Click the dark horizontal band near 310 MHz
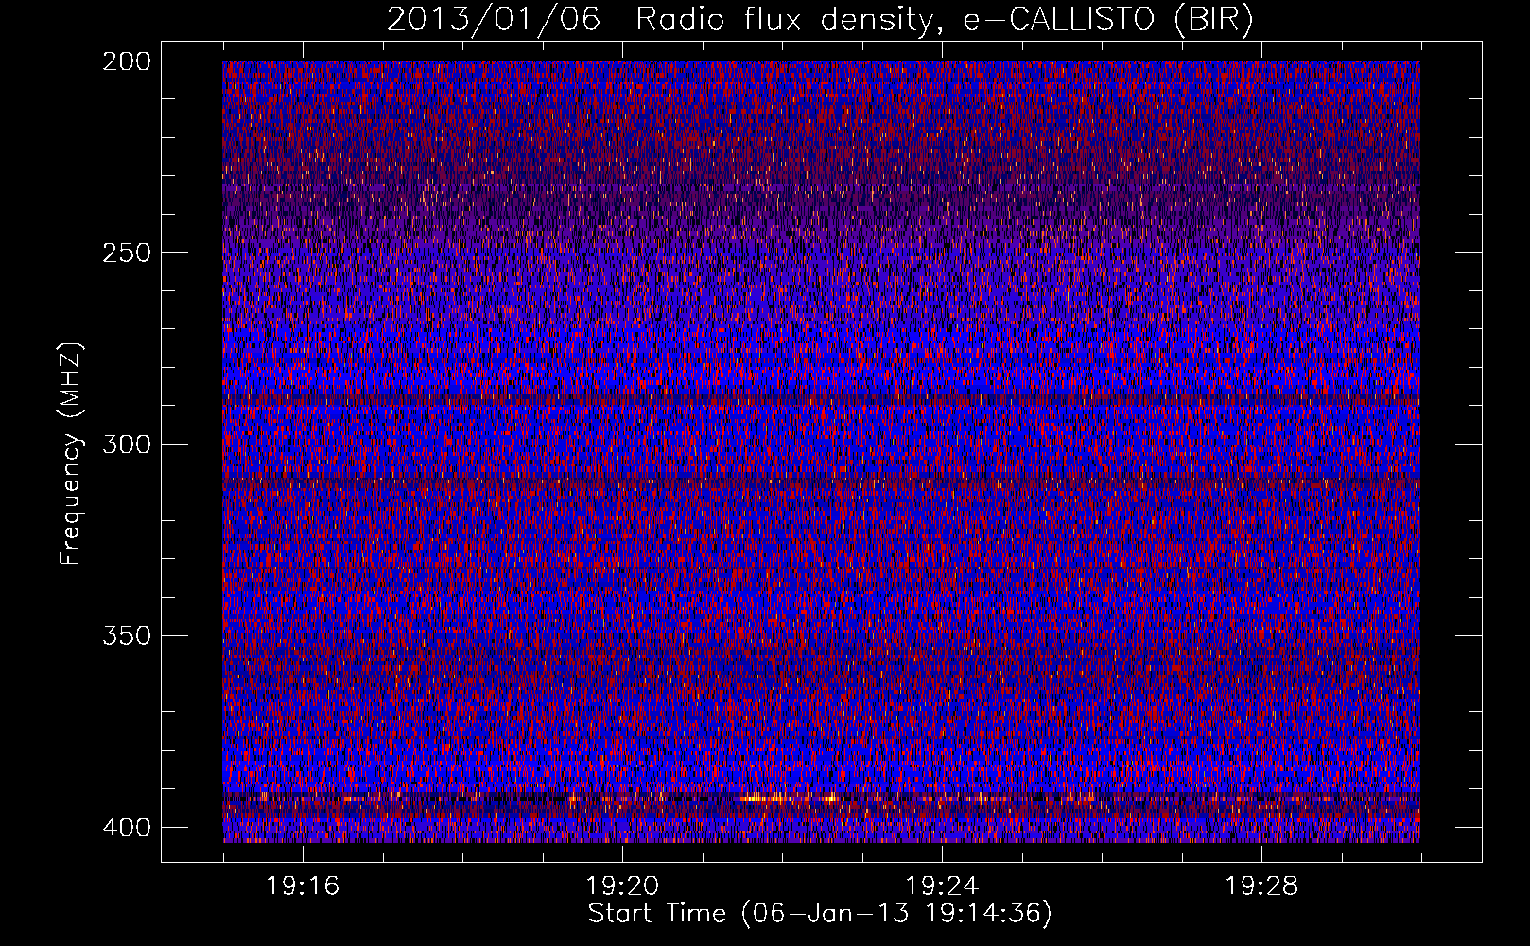Viewport: 1530px width, 946px height. [x=821, y=482]
